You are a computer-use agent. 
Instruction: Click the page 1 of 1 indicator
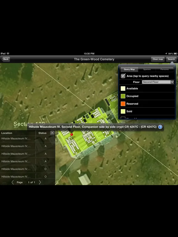point(32,182)
